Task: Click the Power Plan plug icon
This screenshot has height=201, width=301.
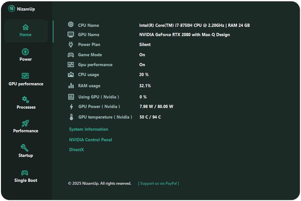Action: [71, 44]
